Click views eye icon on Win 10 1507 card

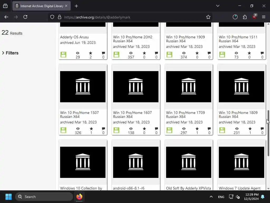click(x=78, y=129)
